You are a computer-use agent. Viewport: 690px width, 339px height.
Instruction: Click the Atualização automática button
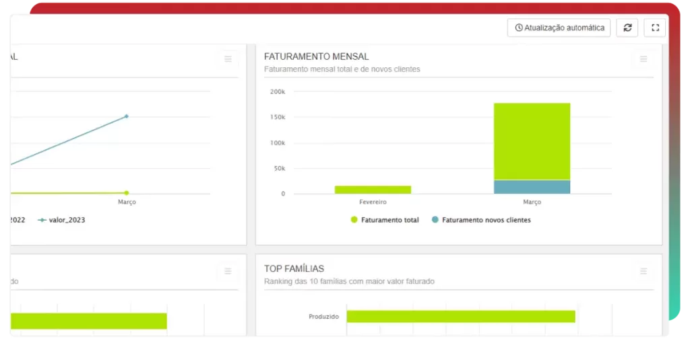coord(559,28)
